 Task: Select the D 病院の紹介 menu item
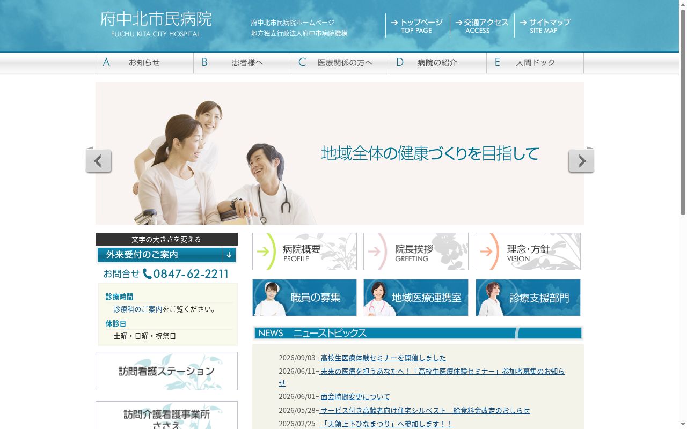[x=437, y=63]
